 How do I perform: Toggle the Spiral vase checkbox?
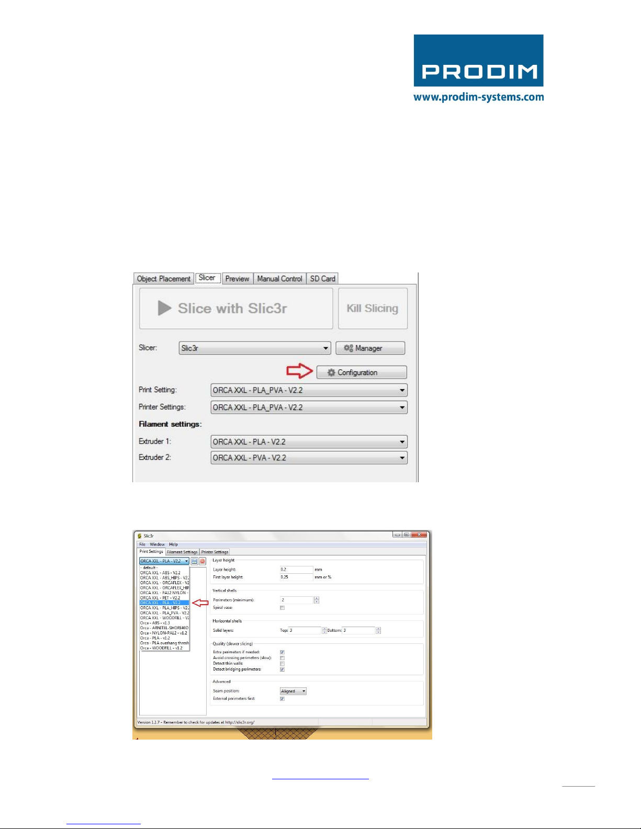282,608
